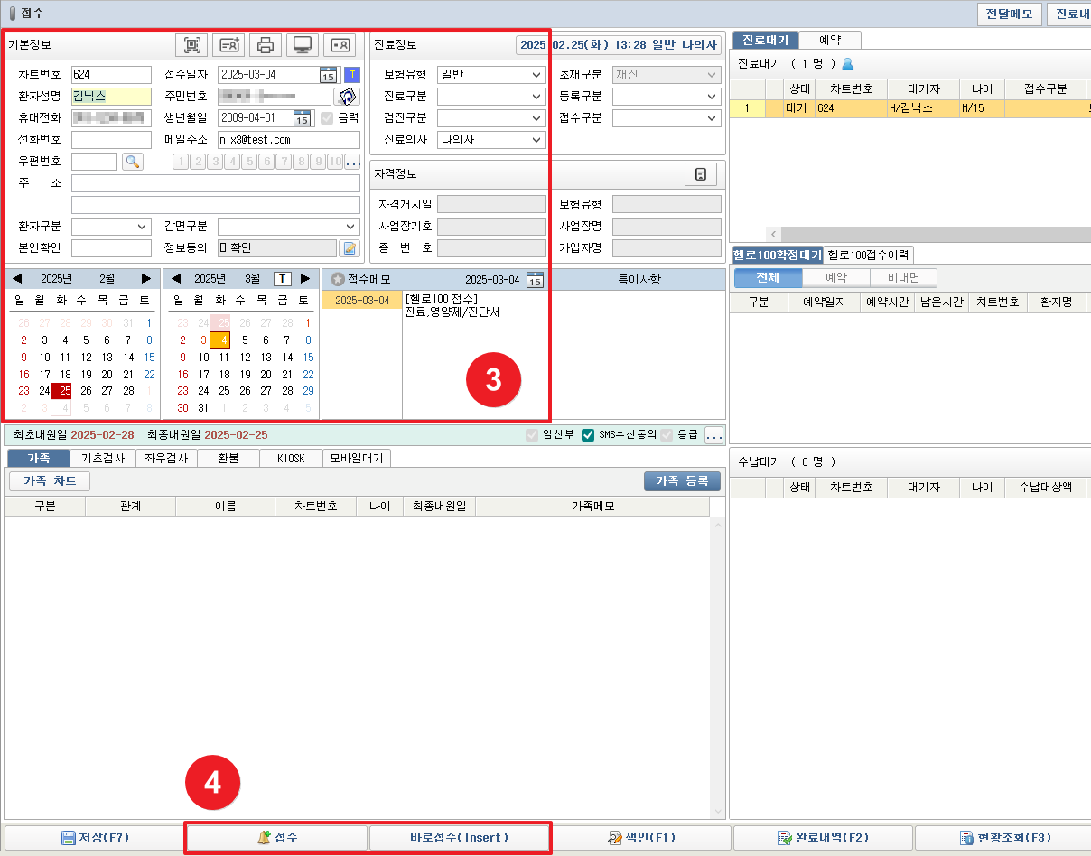Toggle the 임산부 checkbox
This screenshot has height=856, width=1091.
pos(532,434)
